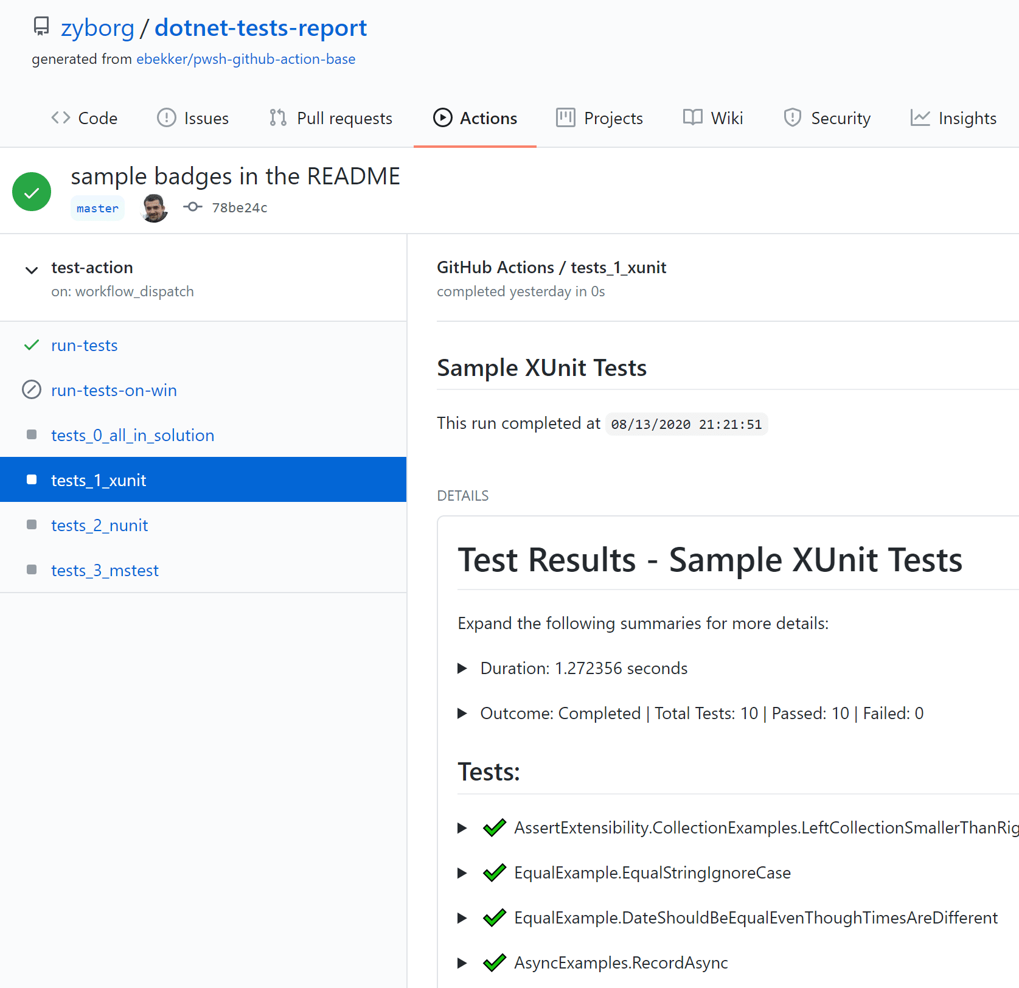Click the green check circle status icon

pos(31,191)
